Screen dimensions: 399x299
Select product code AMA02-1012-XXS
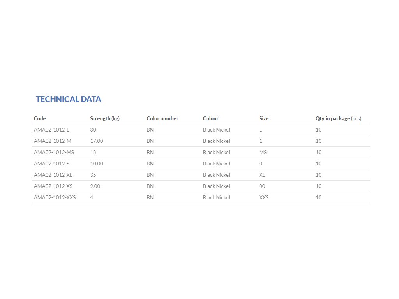55,197
